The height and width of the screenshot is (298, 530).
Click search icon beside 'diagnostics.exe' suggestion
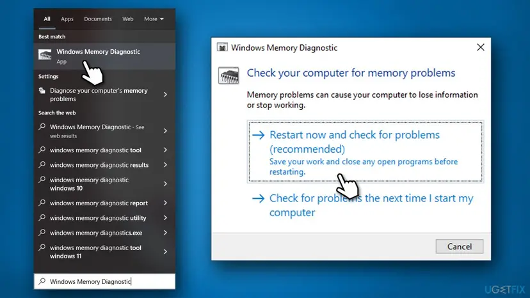[x=42, y=233]
